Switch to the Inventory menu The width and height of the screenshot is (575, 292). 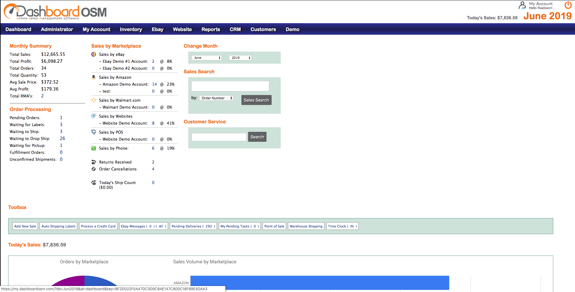(131, 29)
